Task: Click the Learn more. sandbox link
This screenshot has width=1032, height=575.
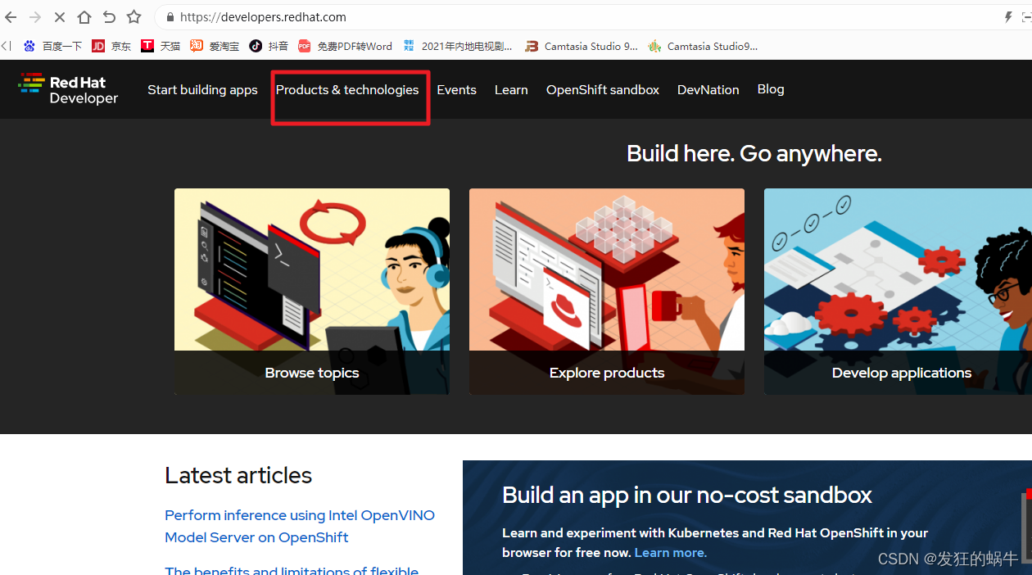Action: coord(671,553)
